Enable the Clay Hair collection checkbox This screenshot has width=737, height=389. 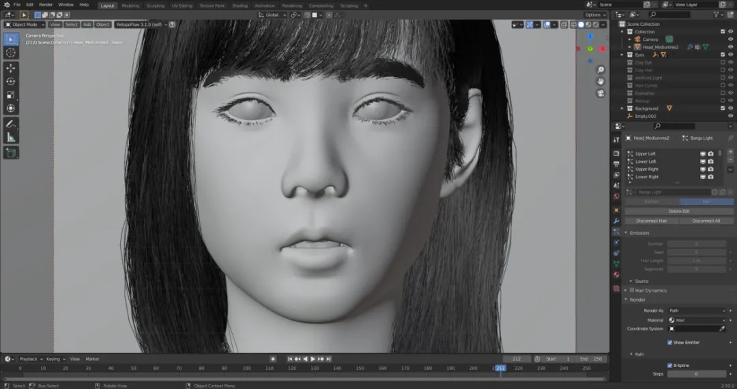click(723, 70)
